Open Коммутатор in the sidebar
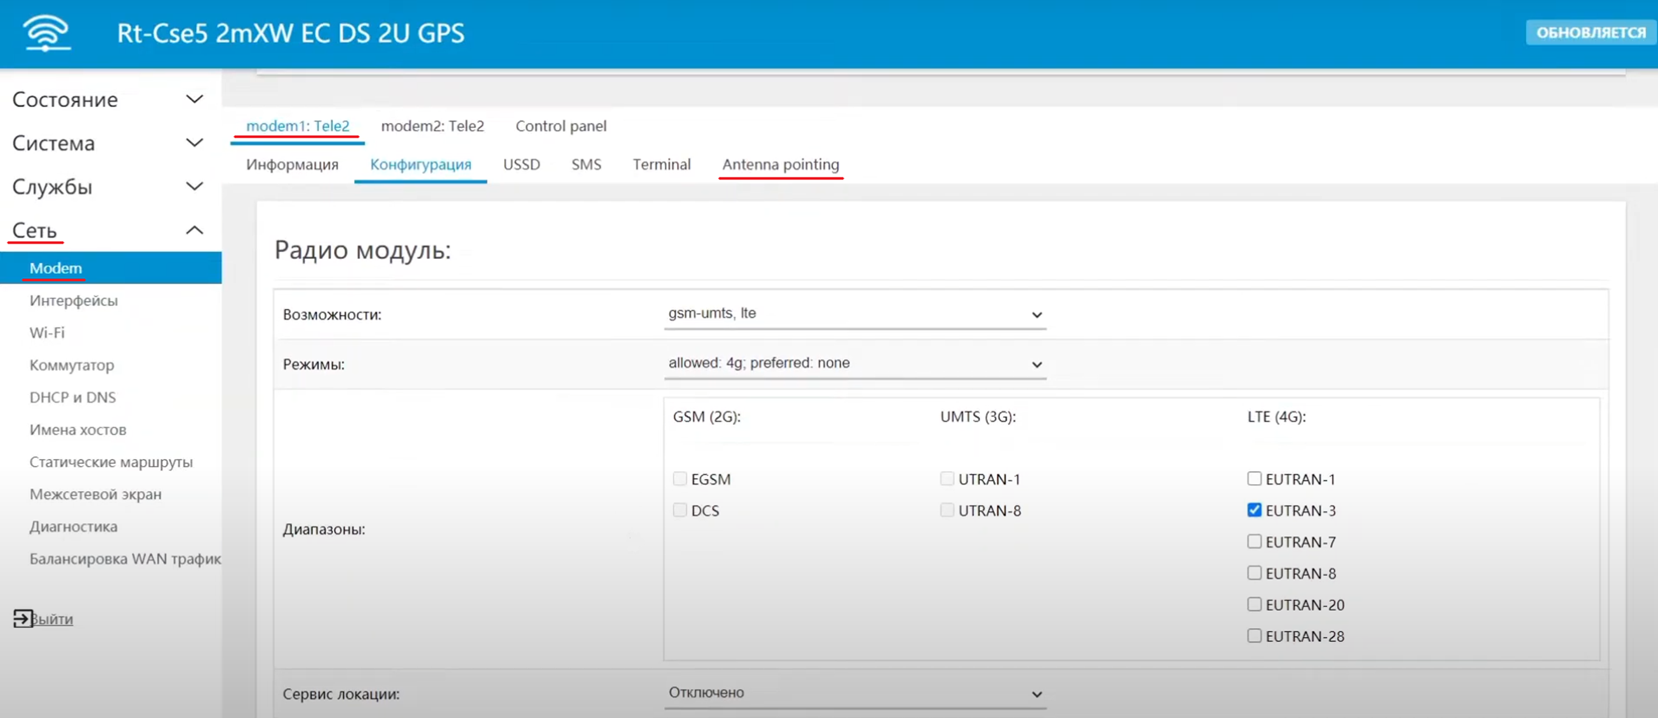The height and width of the screenshot is (718, 1658). click(72, 365)
